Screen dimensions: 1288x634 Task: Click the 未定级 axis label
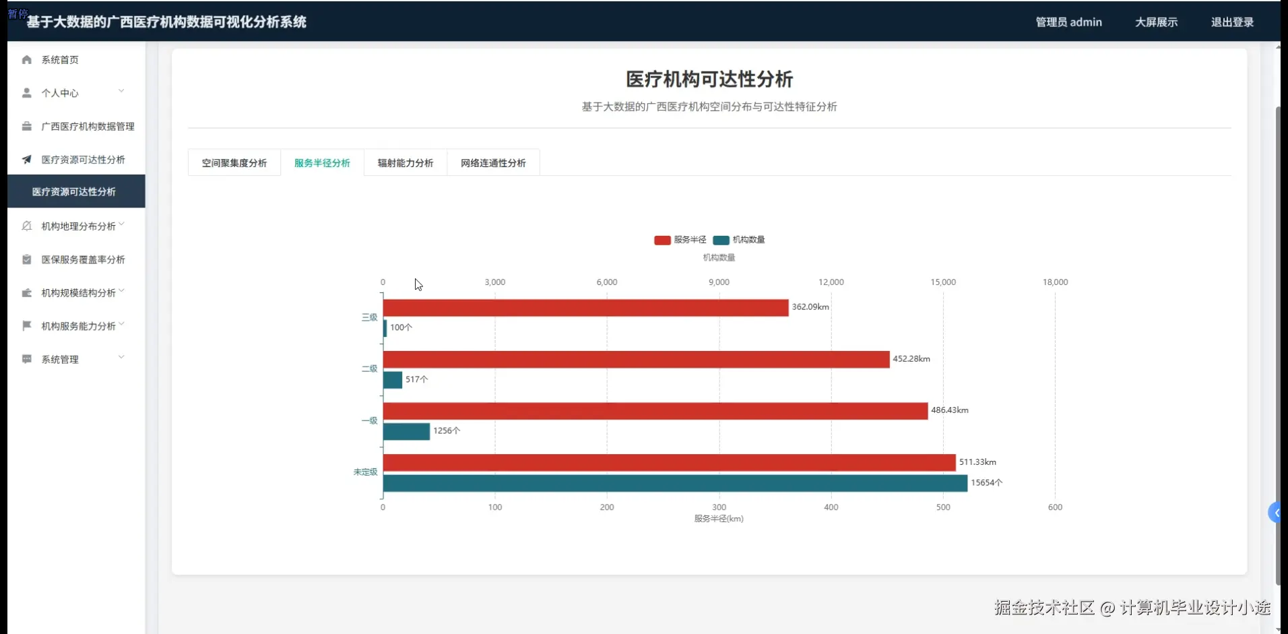[x=365, y=472]
